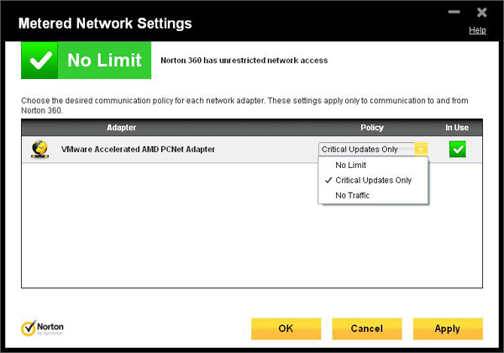Click the green In Use checkmark indicator
This screenshot has height=353, width=504.
(x=458, y=149)
